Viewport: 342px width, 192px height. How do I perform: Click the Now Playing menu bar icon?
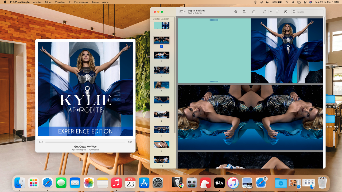click(x=261, y=2)
